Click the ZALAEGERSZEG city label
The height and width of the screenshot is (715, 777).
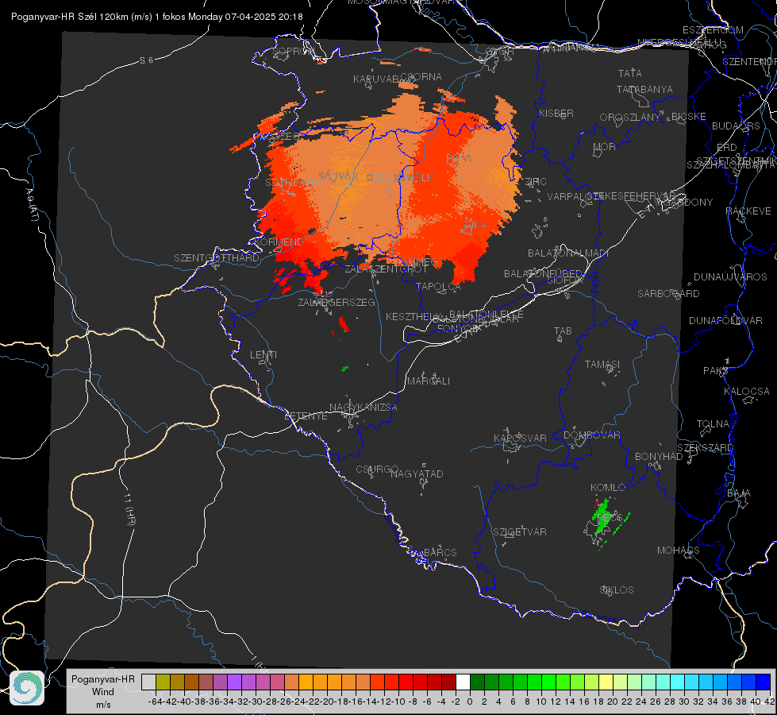click(337, 302)
